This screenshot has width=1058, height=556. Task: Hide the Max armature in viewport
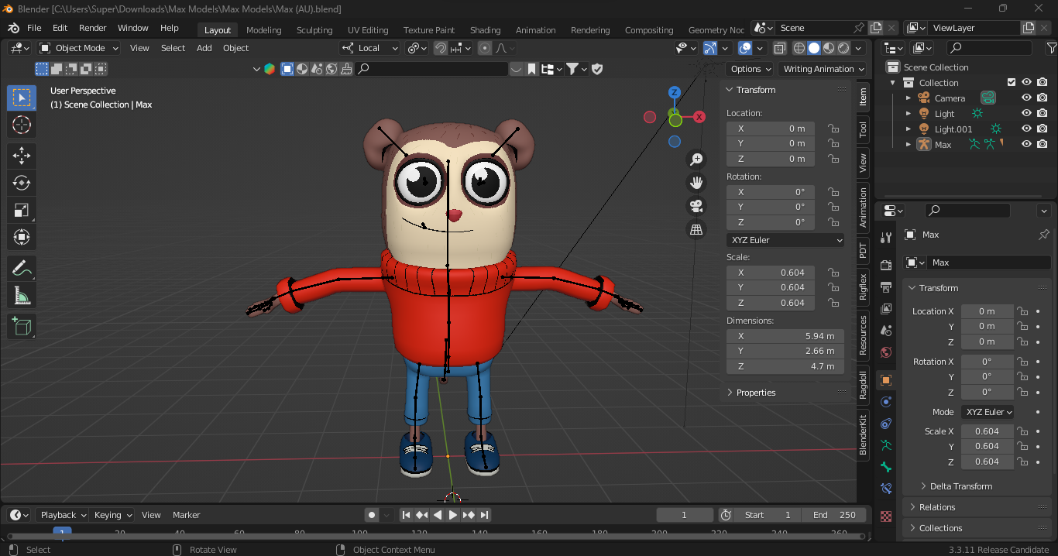click(x=1026, y=144)
